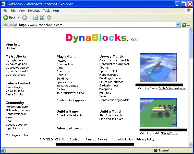
Task: Click "Model Building" contest entry
Action: pyautogui.click(x=15, y=91)
